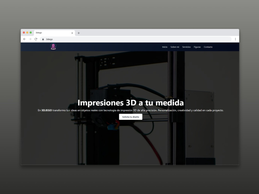Click the green maximize window button
The image size is (259, 194).
31,33
